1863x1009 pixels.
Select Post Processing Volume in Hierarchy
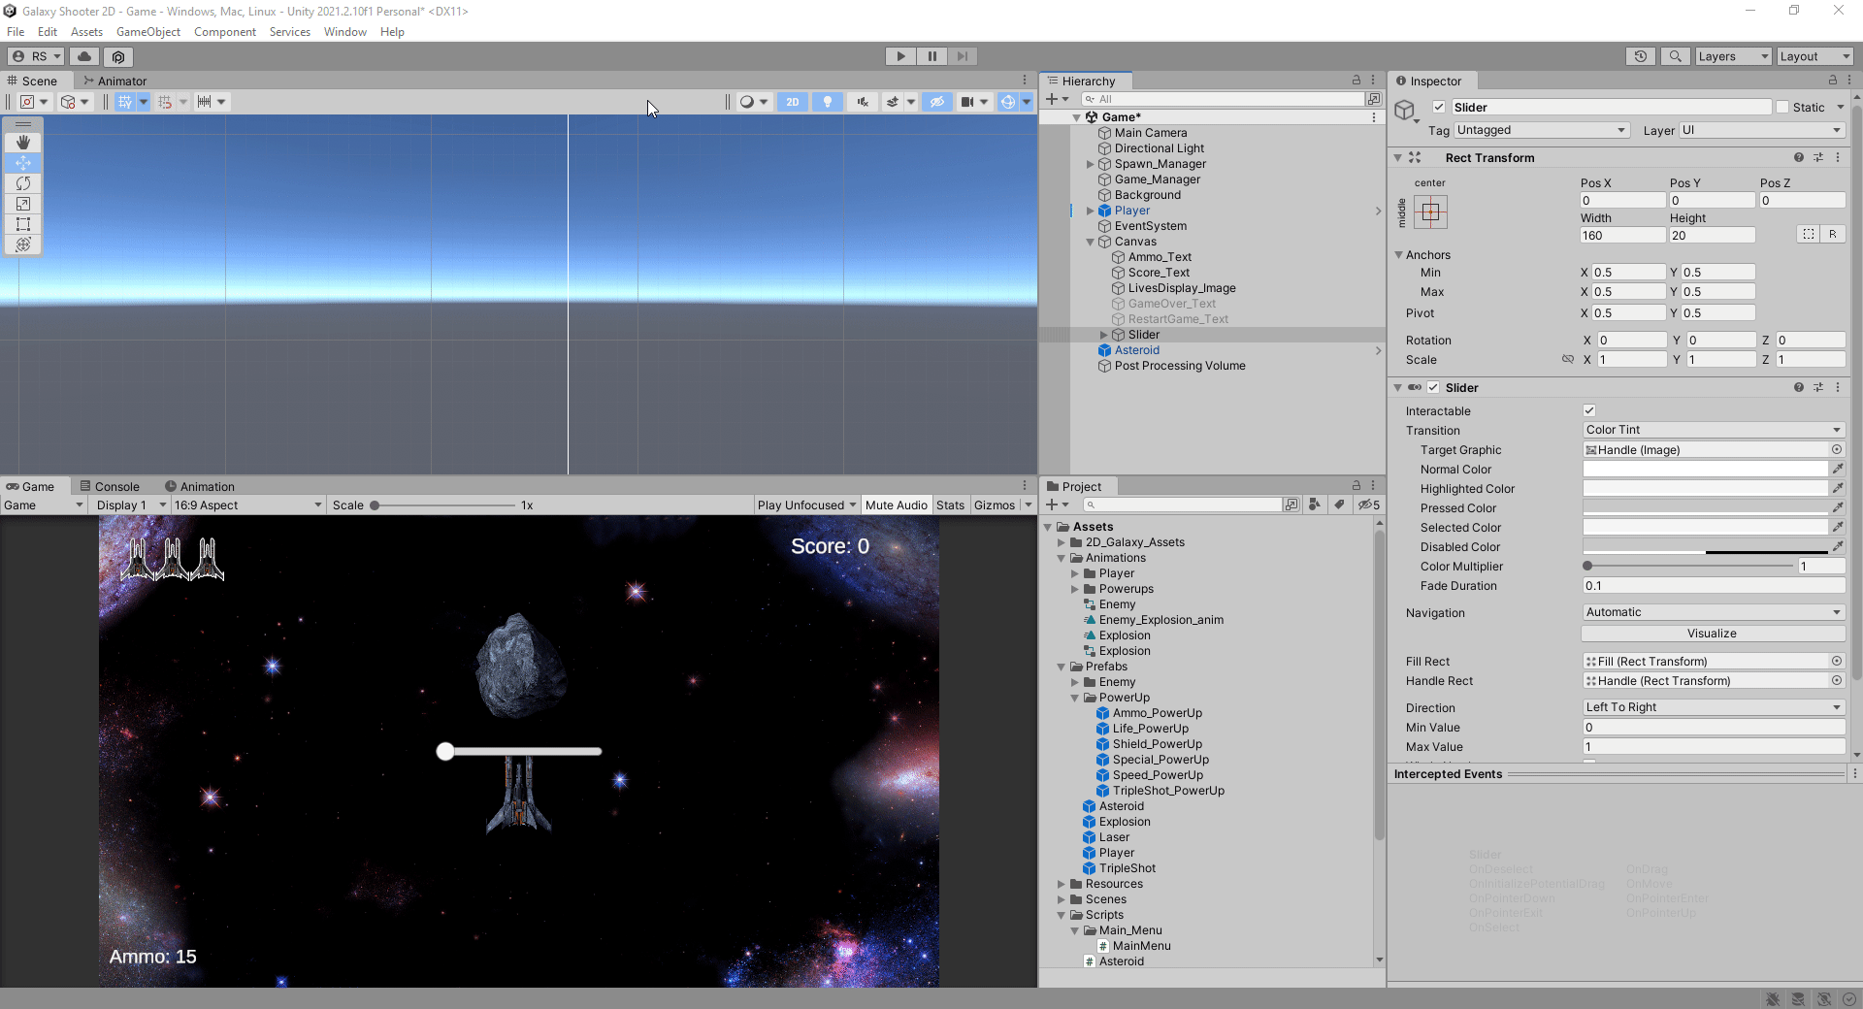coord(1180,366)
